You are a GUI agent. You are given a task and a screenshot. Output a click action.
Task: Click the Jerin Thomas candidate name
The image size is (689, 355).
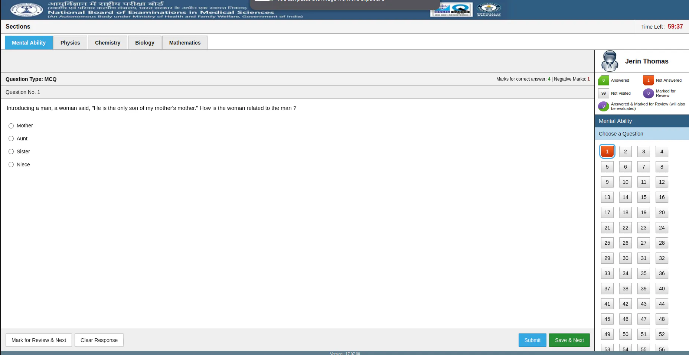pyautogui.click(x=647, y=61)
